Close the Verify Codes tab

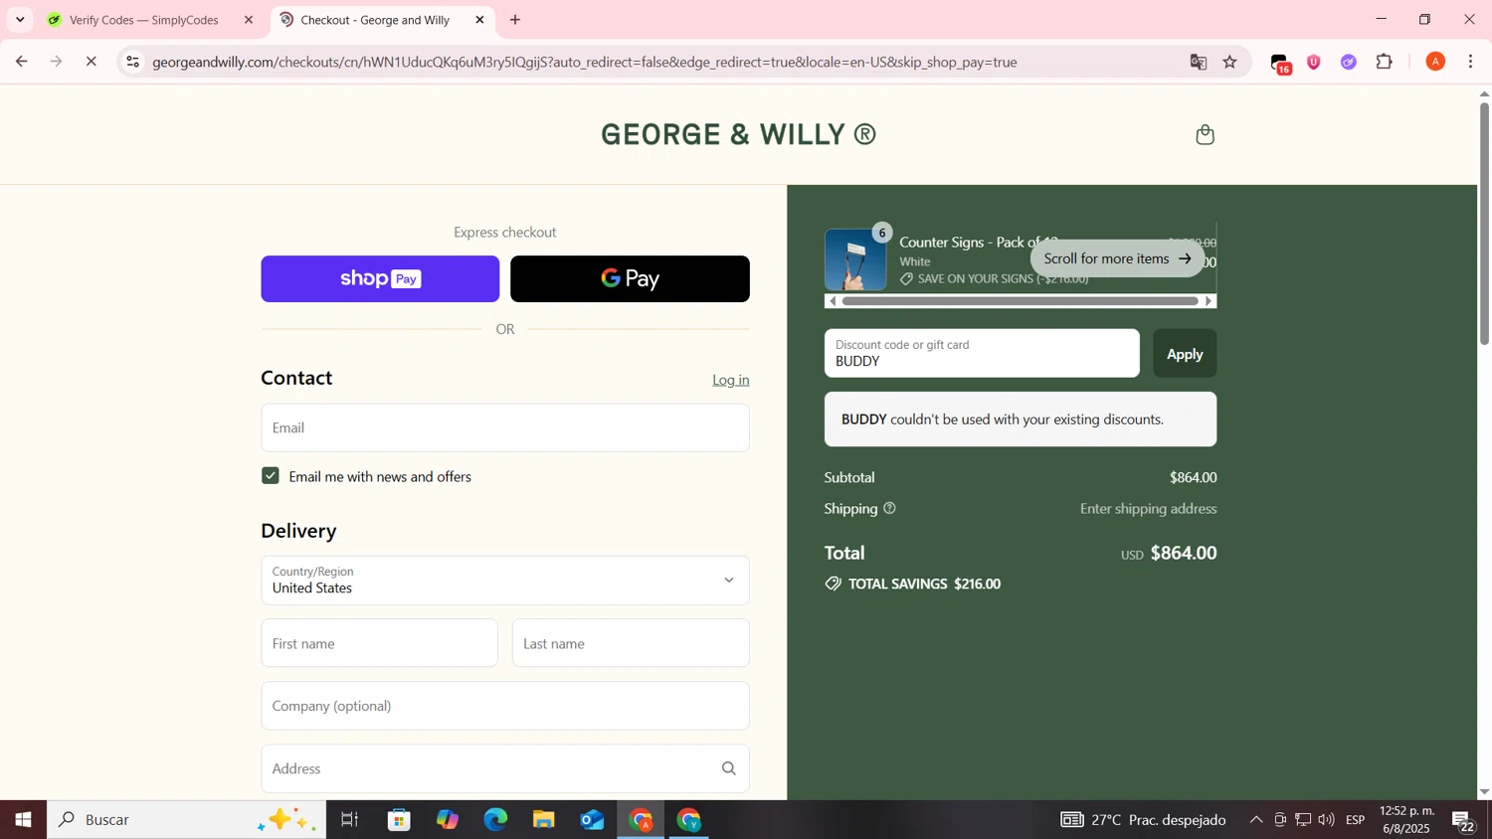249,20
